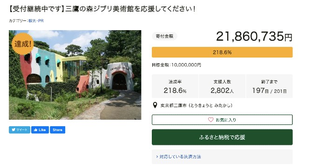Expand the 対応している決済方法 chevron

(157, 157)
